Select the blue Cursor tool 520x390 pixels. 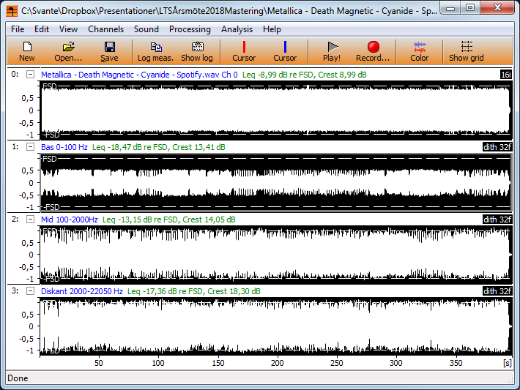click(285, 51)
